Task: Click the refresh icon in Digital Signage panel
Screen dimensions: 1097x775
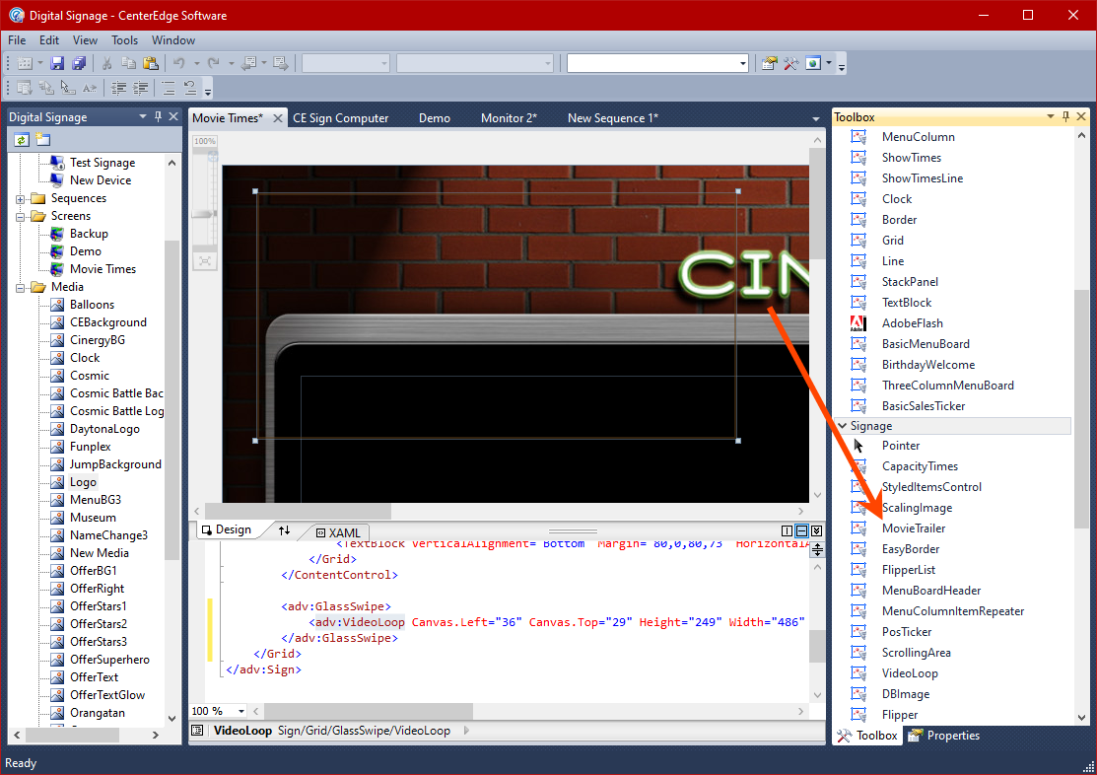Action: (21, 140)
